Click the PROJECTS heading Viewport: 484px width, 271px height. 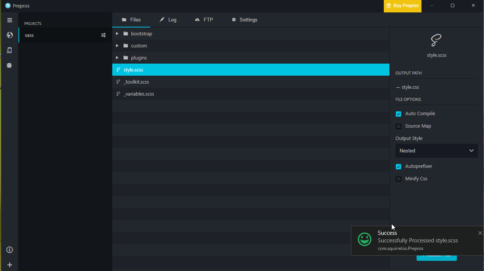[x=33, y=23]
